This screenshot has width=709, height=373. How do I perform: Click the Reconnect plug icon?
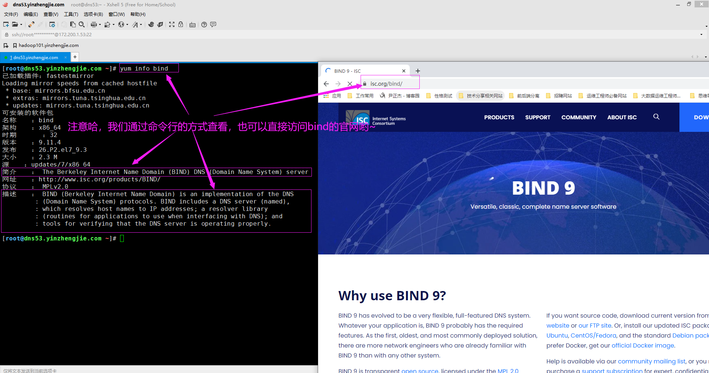point(31,24)
